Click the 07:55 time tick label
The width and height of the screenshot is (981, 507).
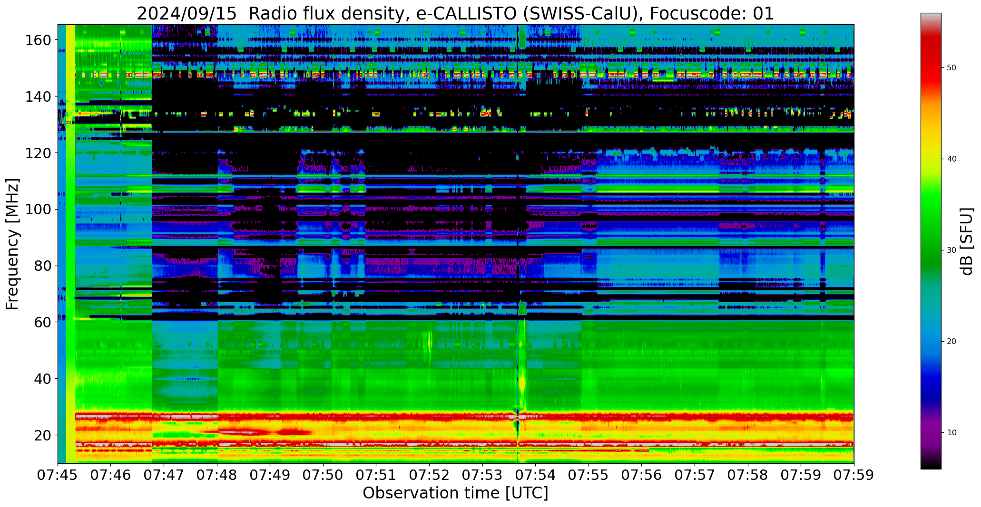click(x=589, y=475)
